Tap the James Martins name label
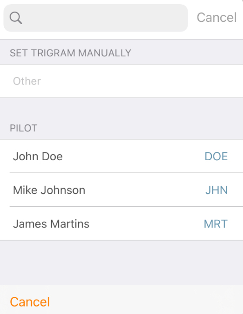 click(x=51, y=224)
